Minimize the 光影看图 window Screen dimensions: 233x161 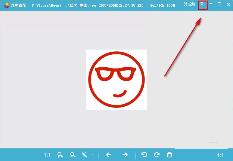click(x=211, y=3)
